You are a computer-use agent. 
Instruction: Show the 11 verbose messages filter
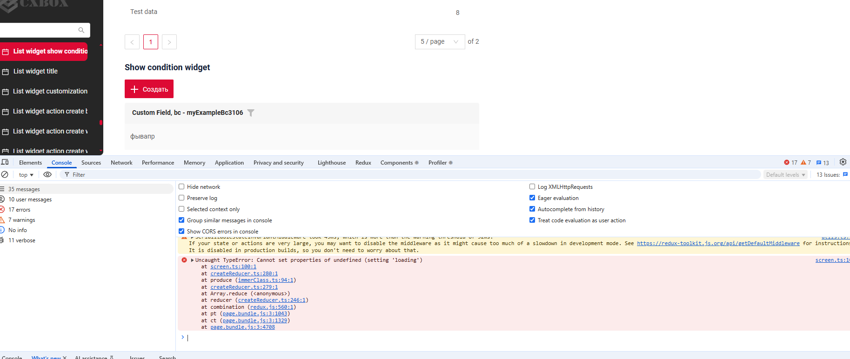(87, 240)
